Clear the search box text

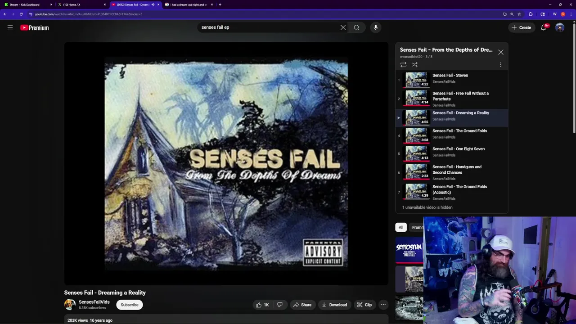343,27
